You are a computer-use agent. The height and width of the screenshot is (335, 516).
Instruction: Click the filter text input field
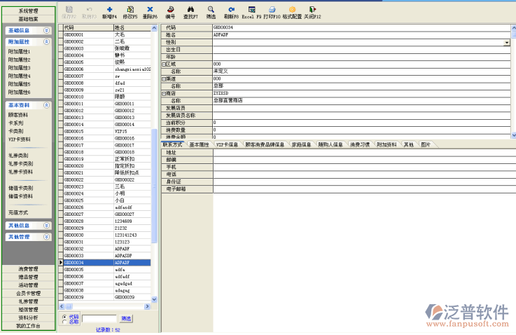point(99,318)
